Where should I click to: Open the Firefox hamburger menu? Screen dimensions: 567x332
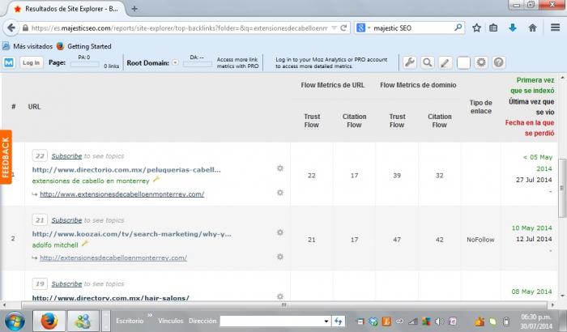(556, 28)
